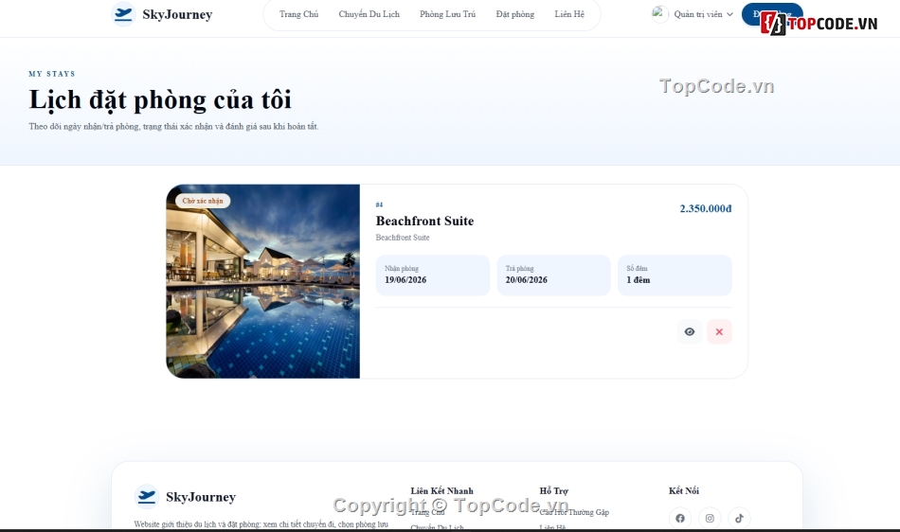This screenshot has height=532, width=900.
Task: Click the Liên Kết Nhanh footer heading
Action: (442, 490)
